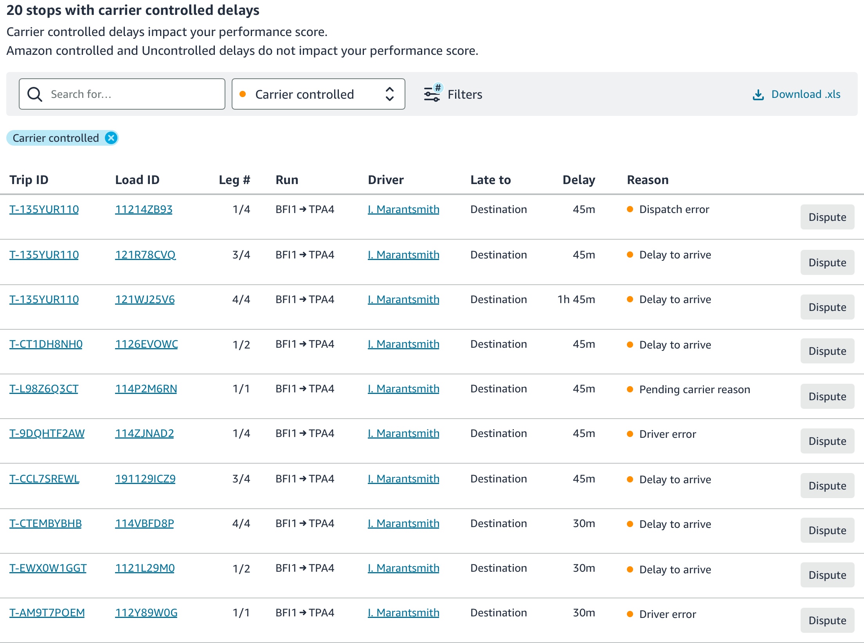Image resolution: width=864 pixels, height=643 pixels.
Task: Click the download arrow icon
Action: pyautogui.click(x=758, y=95)
